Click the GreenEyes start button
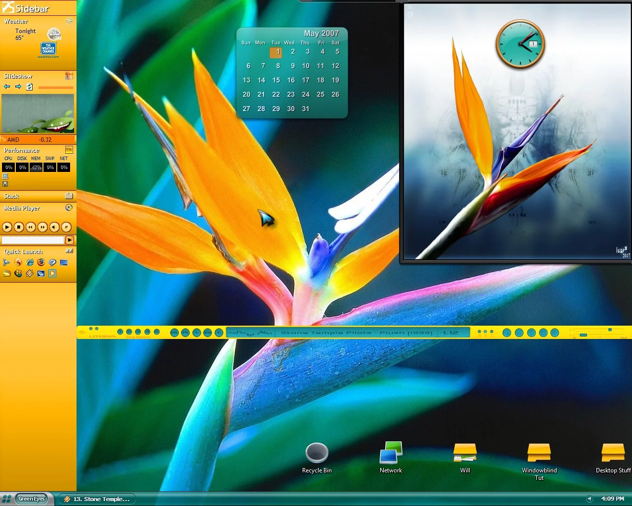 click(x=31, y=499)
